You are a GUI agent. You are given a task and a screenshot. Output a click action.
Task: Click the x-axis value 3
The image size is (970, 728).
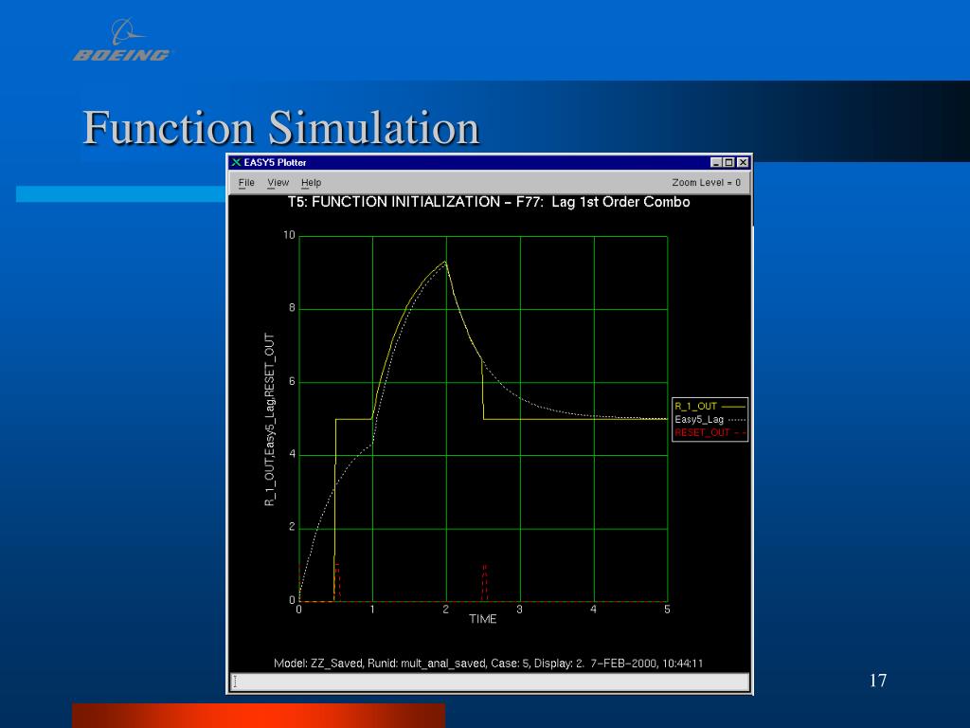[520, 610]
